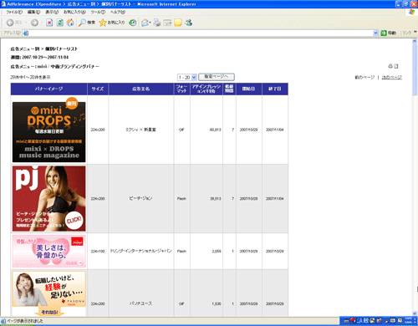Image resolution: width=418 pixels, height=326 pixels.
Task: Open the History pane clock icon
Action: coord(133,23)
